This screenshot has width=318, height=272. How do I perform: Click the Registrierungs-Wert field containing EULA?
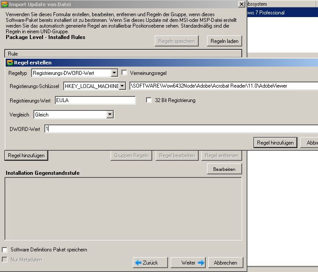(x=95, y=100)
